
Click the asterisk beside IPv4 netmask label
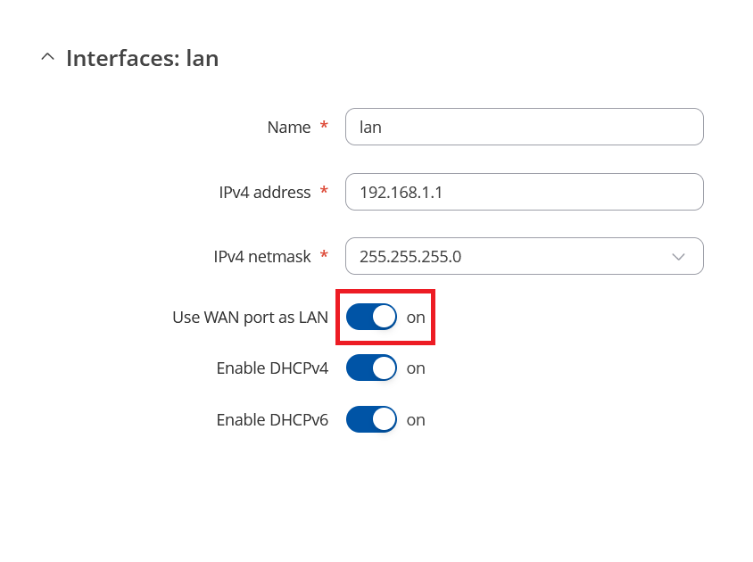click(323, 256)
